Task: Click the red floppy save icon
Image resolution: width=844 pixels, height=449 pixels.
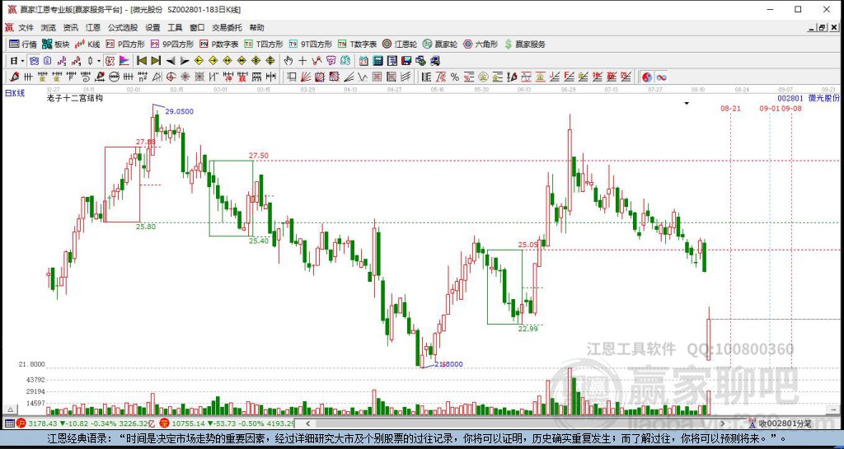Action: click(x=406, y=61)
